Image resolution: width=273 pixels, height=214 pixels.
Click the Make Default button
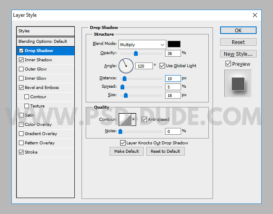[126, 151]
